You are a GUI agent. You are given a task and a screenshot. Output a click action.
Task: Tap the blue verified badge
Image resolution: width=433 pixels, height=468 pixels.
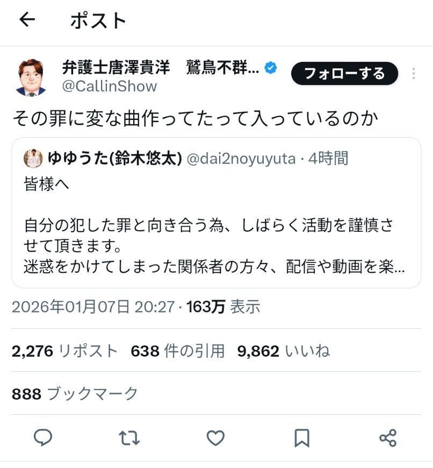pos(272,68)
